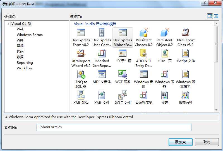Choose the XSLT 文件 template

click(123, 98)
